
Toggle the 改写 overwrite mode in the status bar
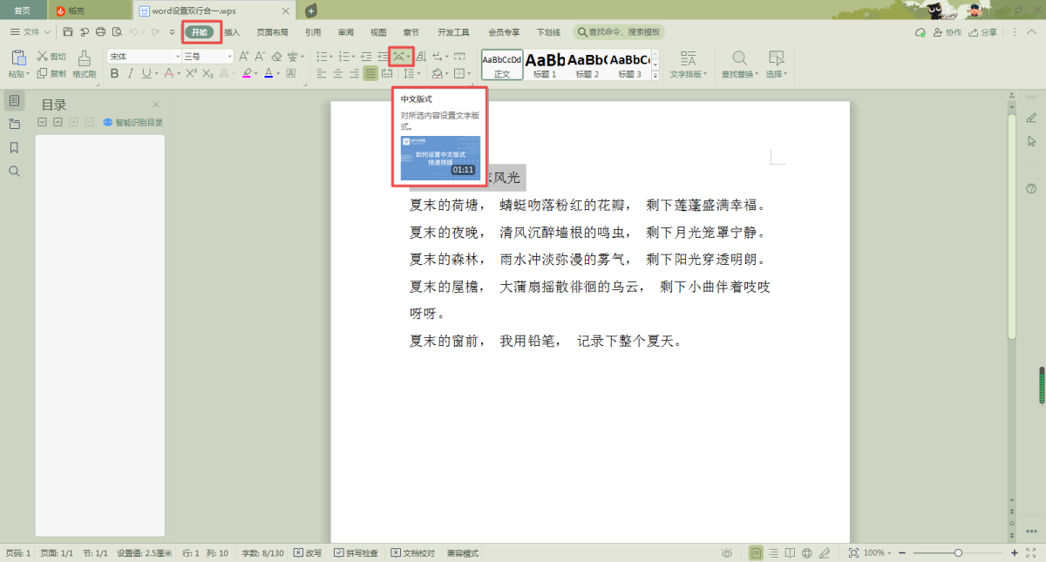pos(307,553)
